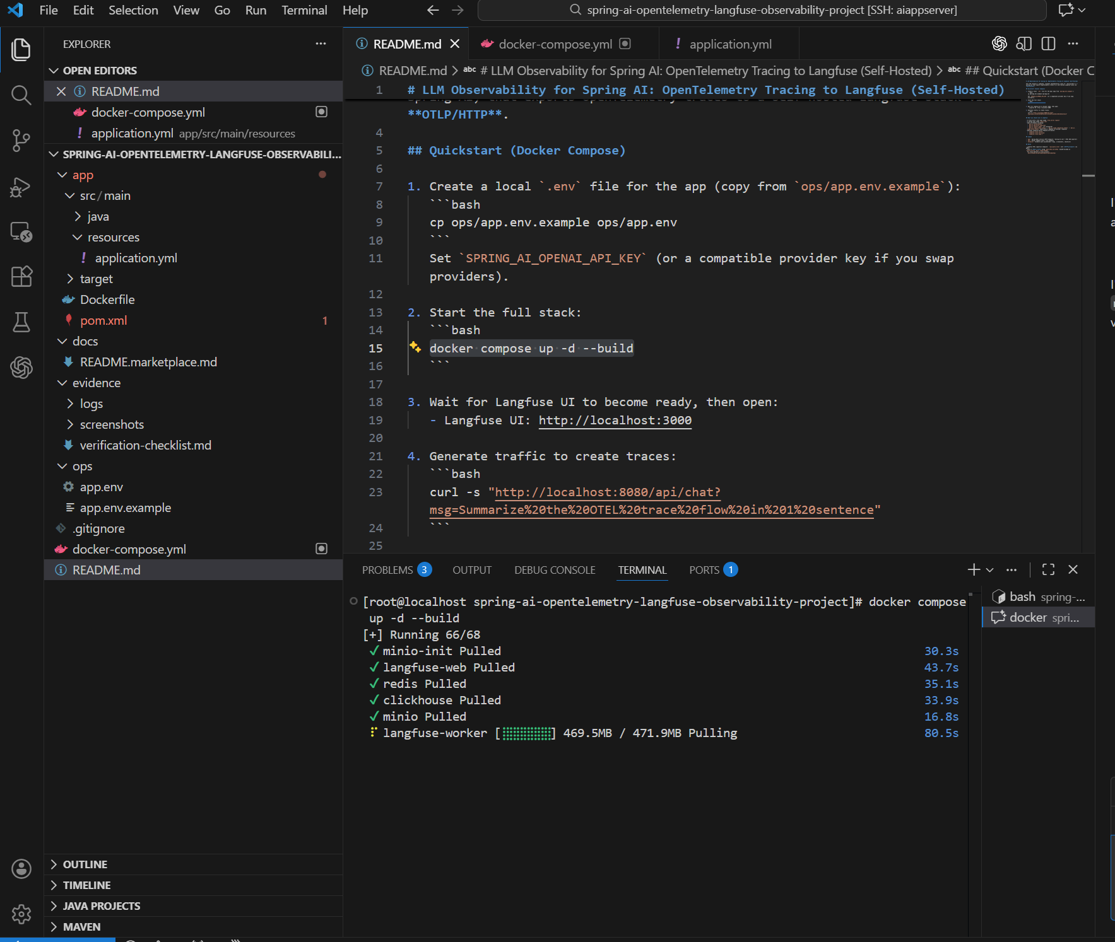The image size is (1115, 942).
Task: Open the Langfuse UI localhost:3000 link
Action: point(615,420)
